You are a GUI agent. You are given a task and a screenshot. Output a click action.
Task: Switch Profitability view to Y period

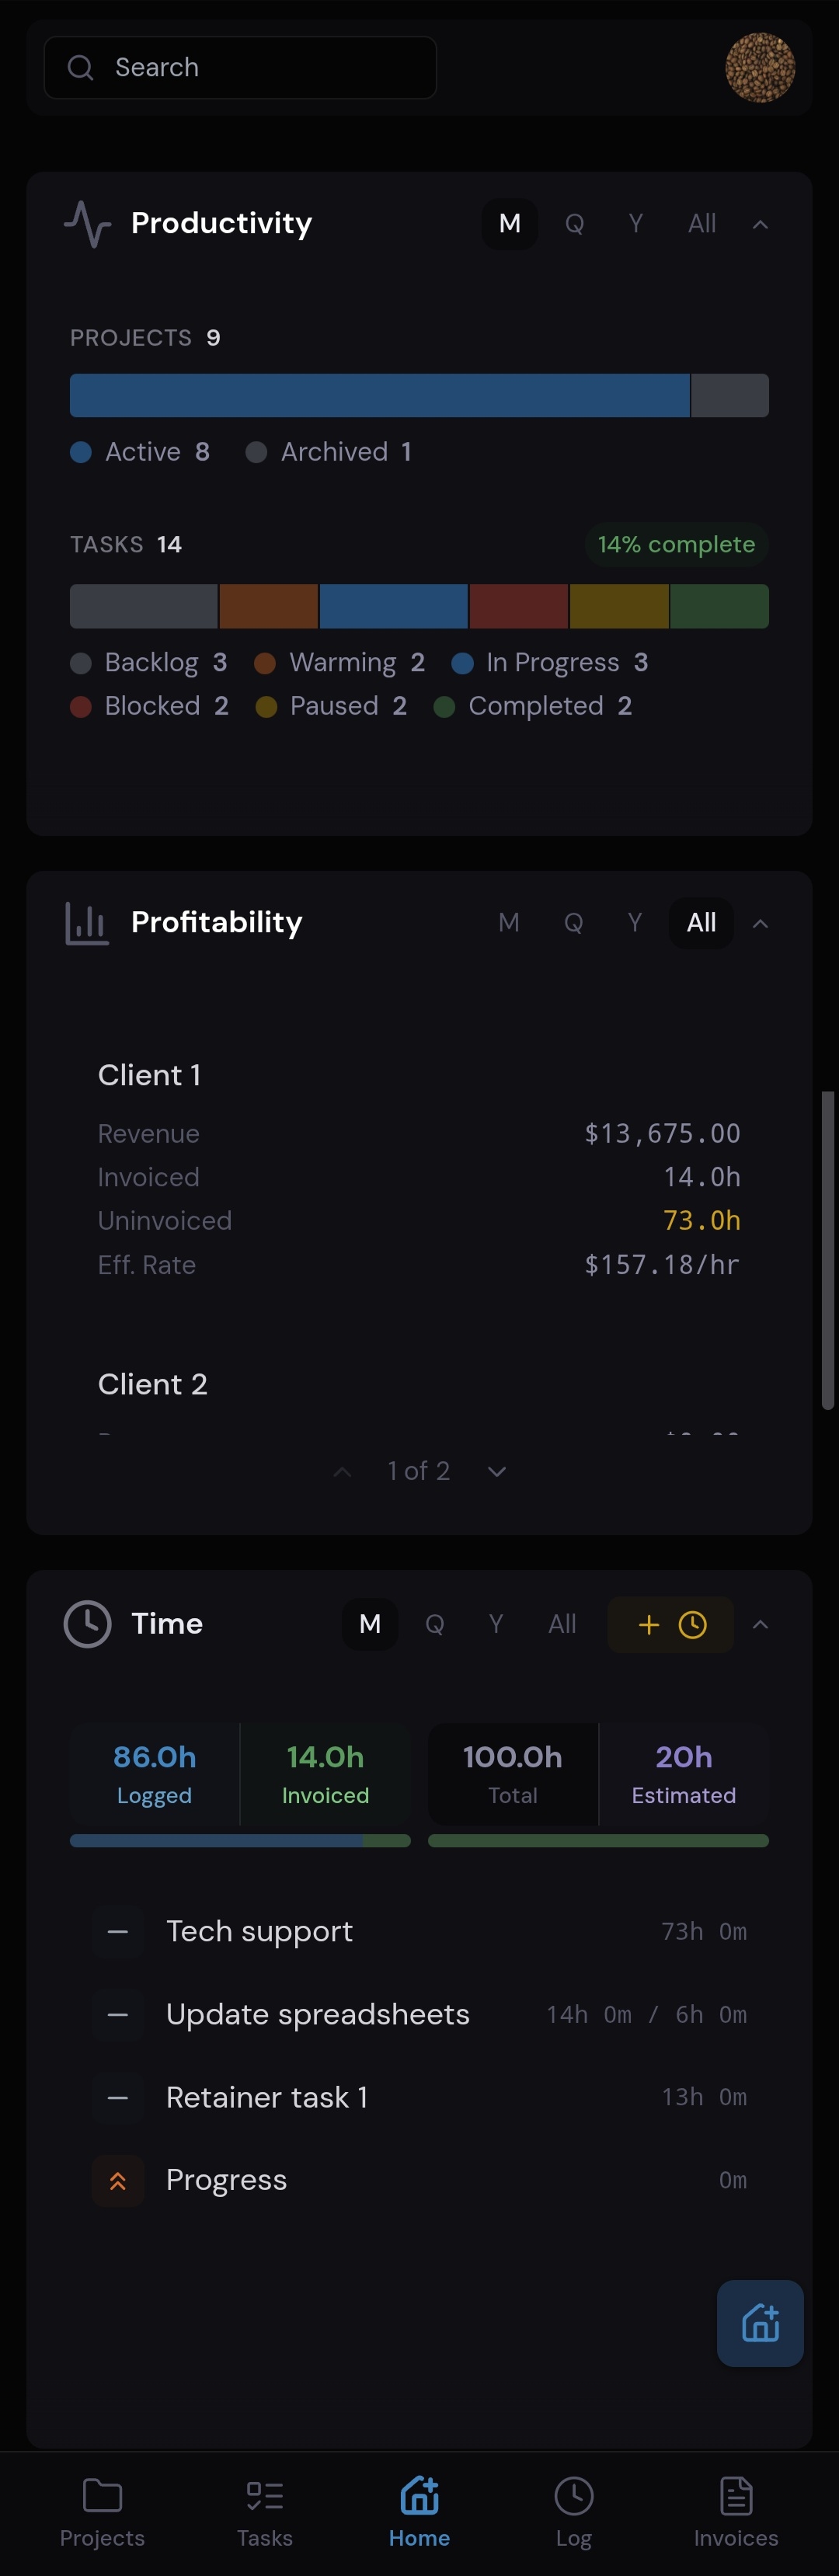point(634,922)
